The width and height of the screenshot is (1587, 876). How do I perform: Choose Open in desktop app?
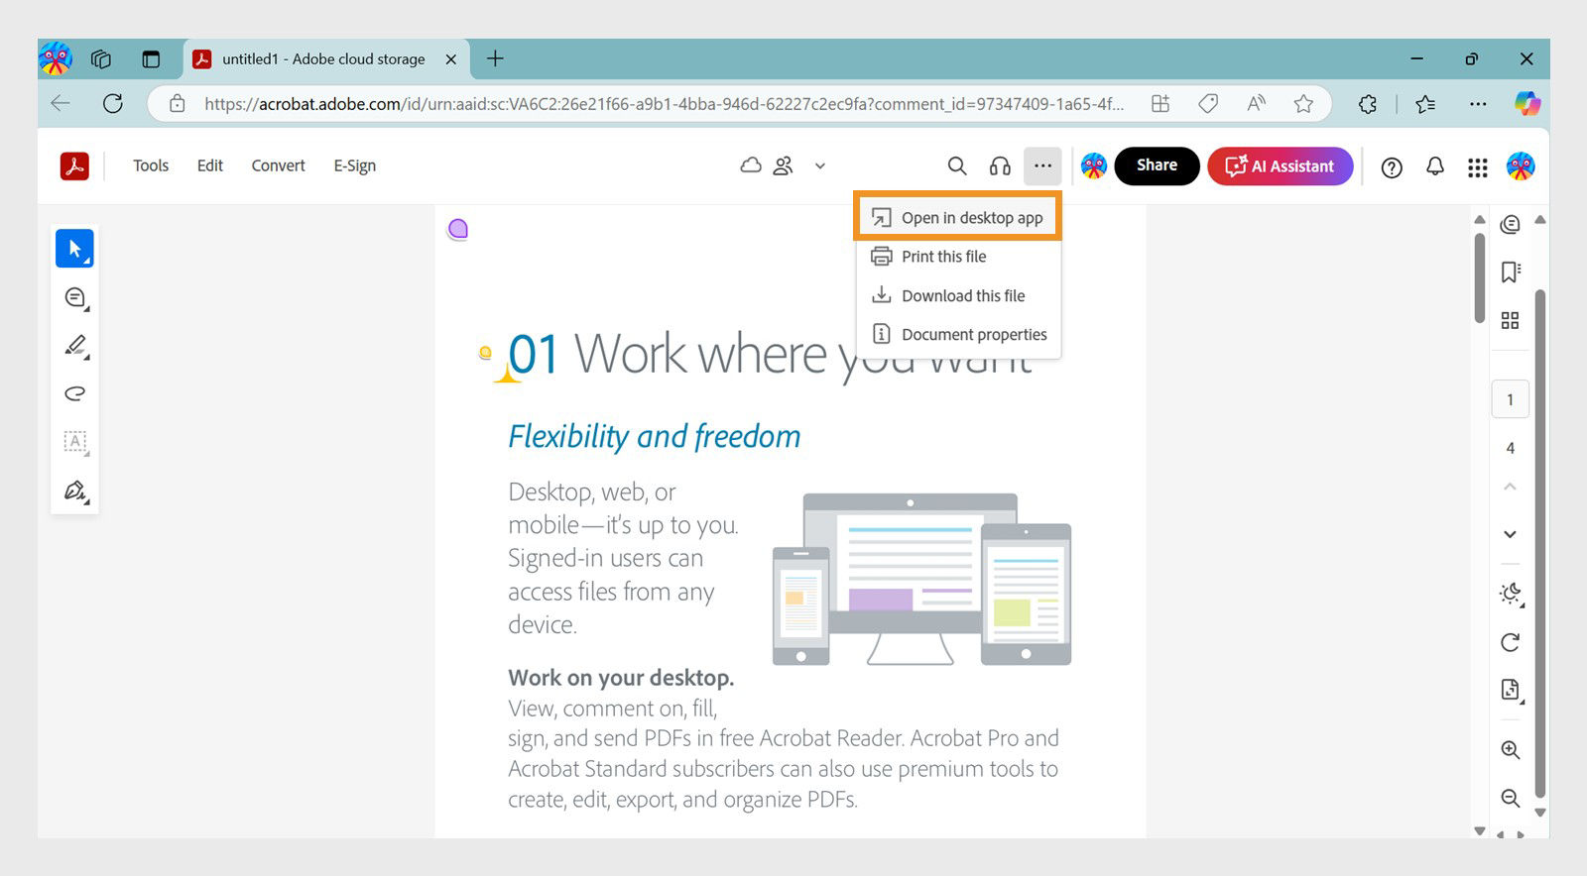pyautogui.click(x=958, y=217)
